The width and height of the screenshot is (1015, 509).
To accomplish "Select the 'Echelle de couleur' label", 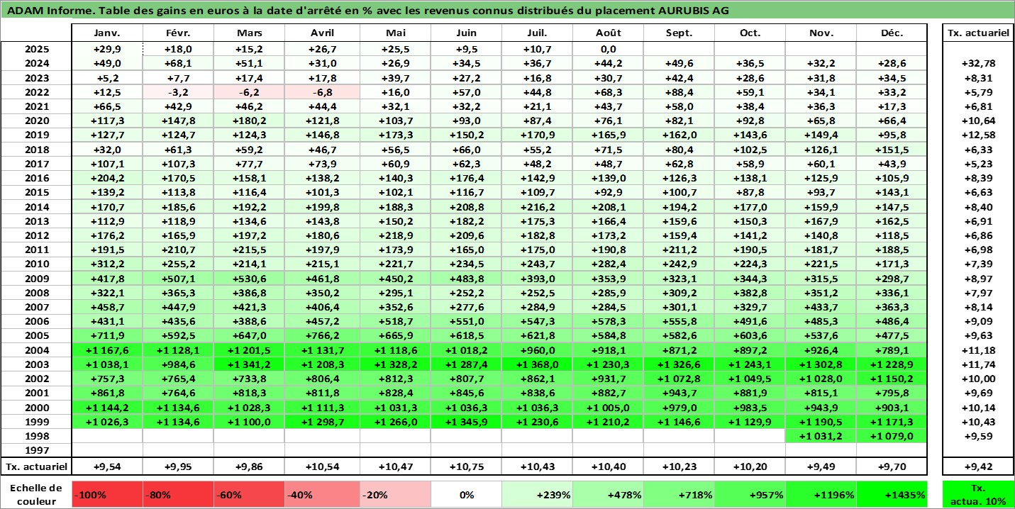I will [x=36, y=495].
